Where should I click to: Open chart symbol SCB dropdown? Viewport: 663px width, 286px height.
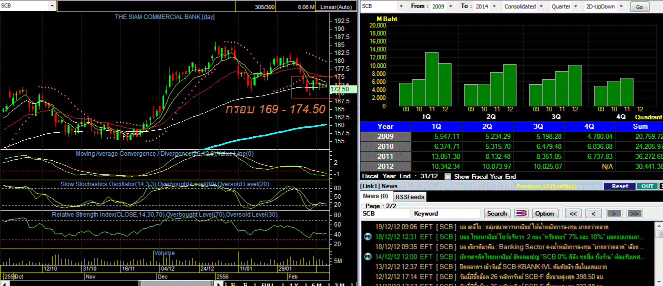click(x=52, y=6)
